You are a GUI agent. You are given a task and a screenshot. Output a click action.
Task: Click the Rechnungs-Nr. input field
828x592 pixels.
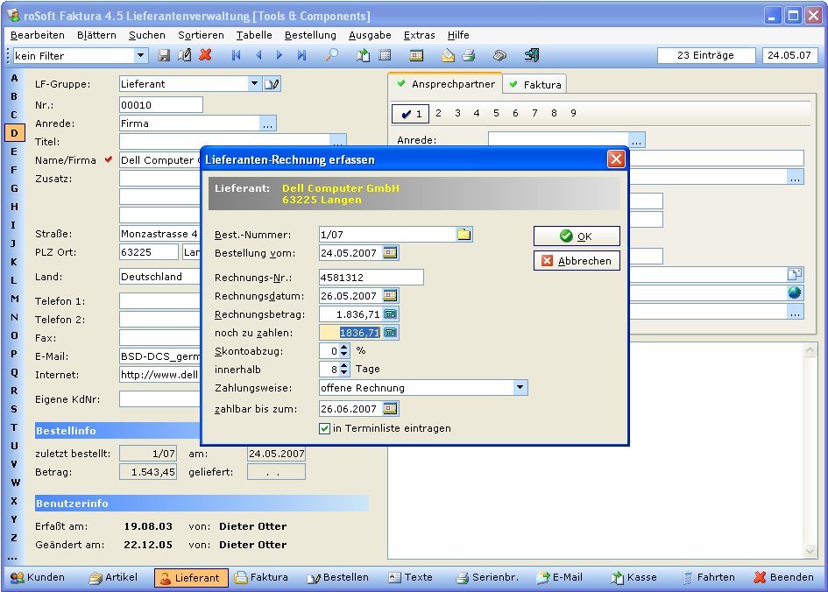pyautogui.click(x=371, y=278)
